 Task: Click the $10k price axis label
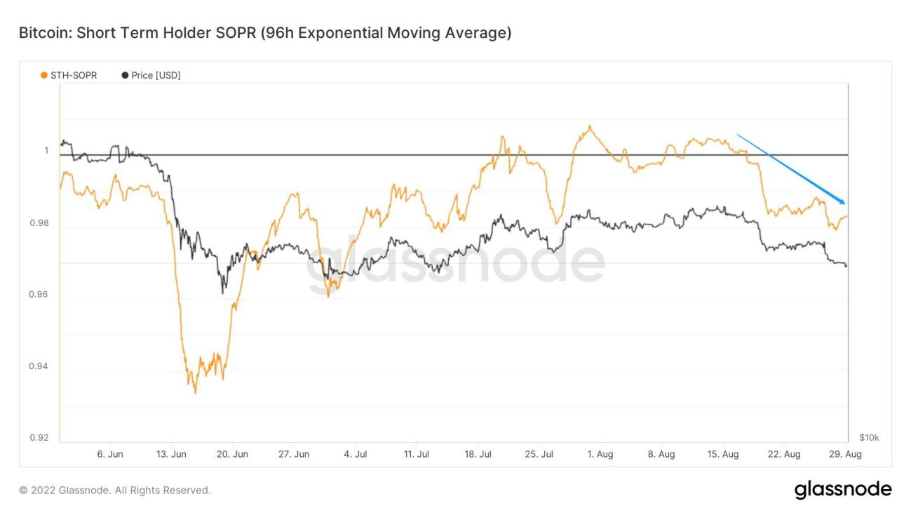click(868, 438)
